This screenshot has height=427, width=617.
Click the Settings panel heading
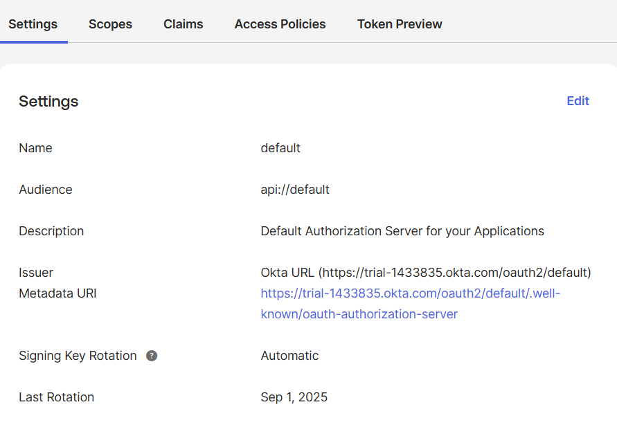[48, 101]
